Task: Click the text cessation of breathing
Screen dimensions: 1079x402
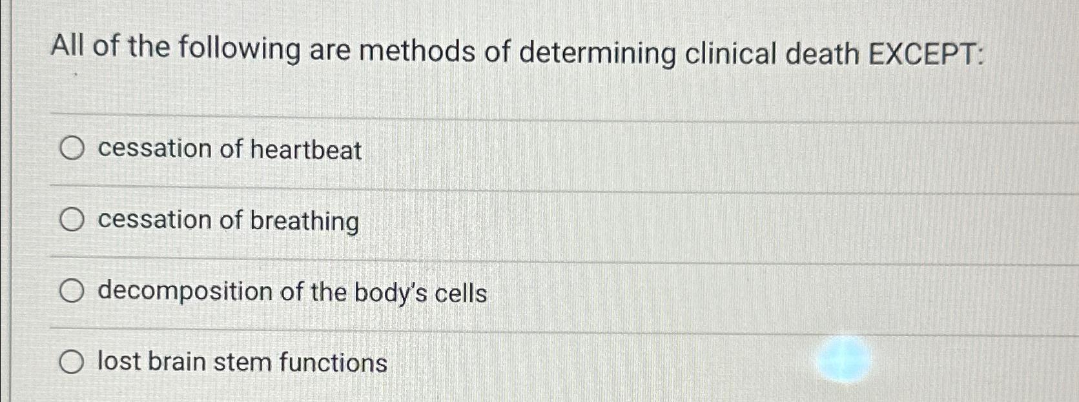Action: 227,221
